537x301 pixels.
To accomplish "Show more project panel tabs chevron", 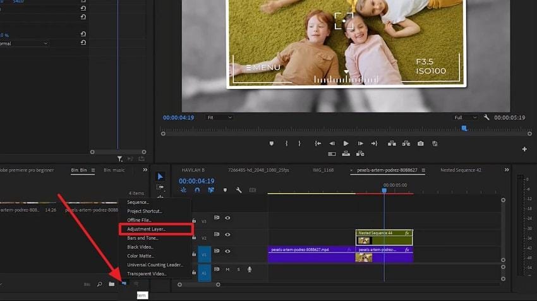I will [x=145, y=170].
